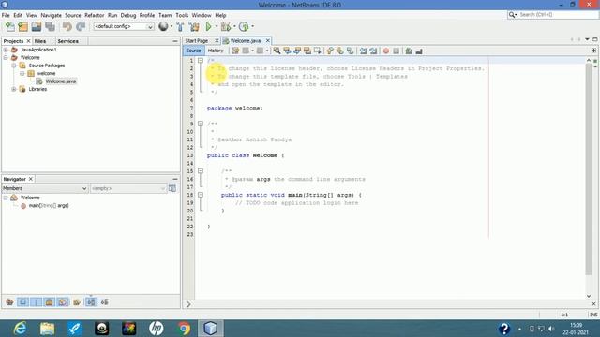Switch to the Start Page tab

197,41
